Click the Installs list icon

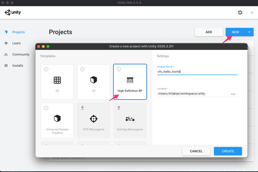[x=6, y=65]
